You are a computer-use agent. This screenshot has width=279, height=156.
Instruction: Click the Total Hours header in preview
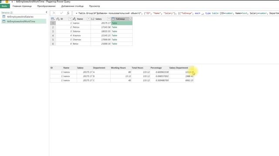coord(137,68)
